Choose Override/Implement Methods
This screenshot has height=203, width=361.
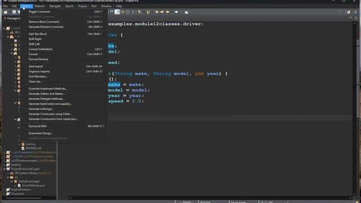coord(64,89)
